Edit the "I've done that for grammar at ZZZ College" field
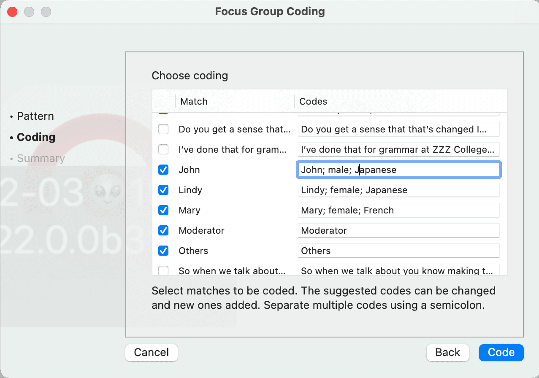Viewport: 539px width, 378px height. pyautogui.click(x=399, y=149)
